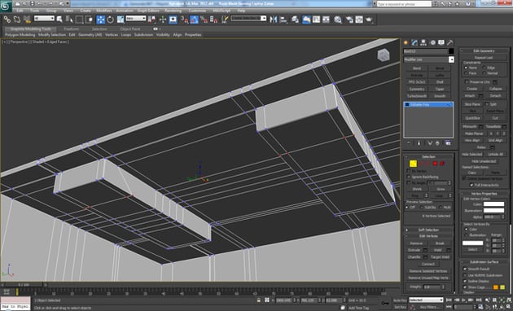Select Polygon sub-object level icon
This screenshot has height=311, width=513.
click(x=435, y=164)
